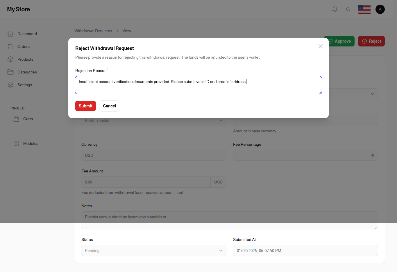Select the View breadcrumb item
Screen dimensions: 397x272
click(x=127, y=31)
